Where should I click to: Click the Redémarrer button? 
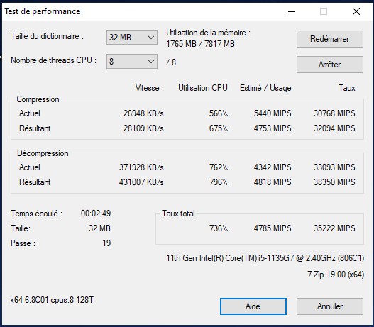330,39
